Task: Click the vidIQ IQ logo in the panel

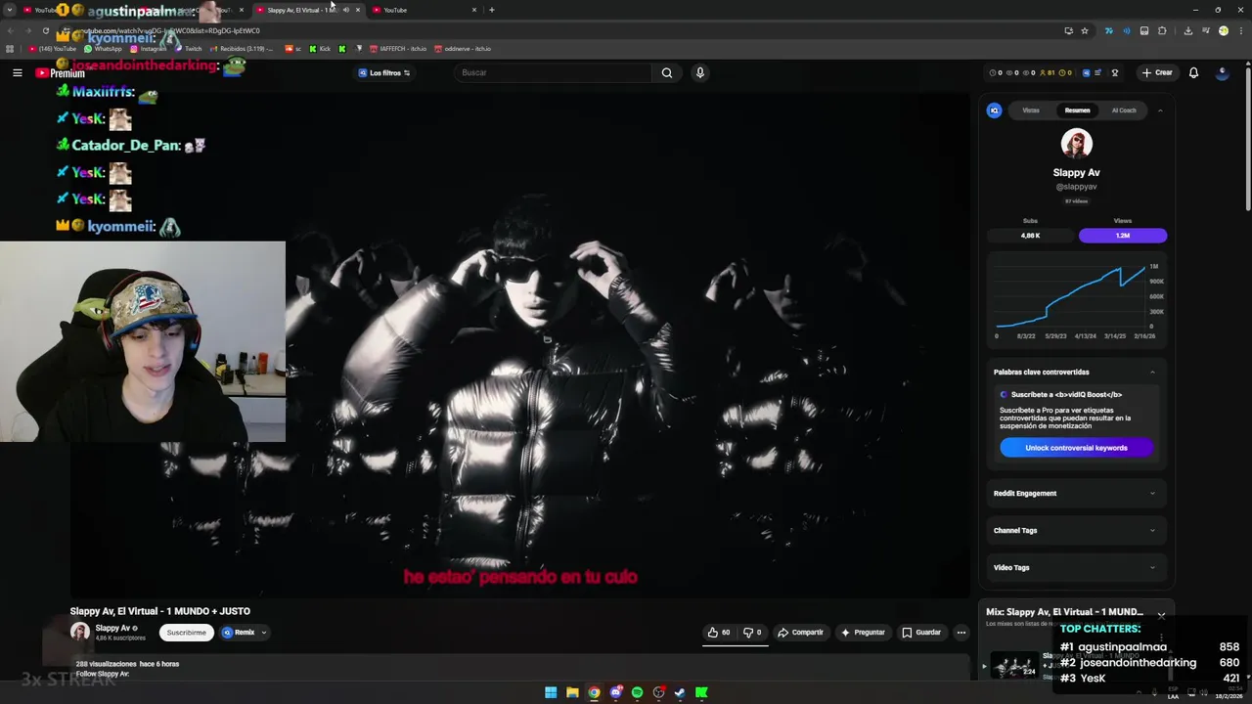Action: point(994,110)
